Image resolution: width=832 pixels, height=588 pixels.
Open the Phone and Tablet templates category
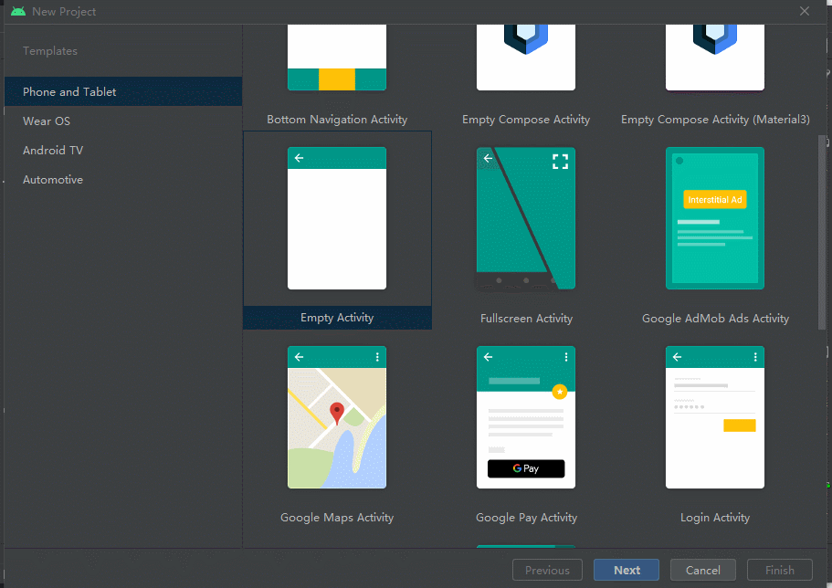click(x=69, y=92)
